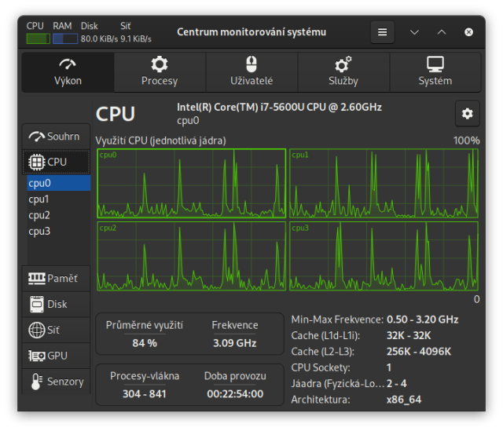The height and width of the screenshot is (431, 503).
Task: Click the x86_64 architecture value
Action: pyautogui.click(x=404, y=400)
